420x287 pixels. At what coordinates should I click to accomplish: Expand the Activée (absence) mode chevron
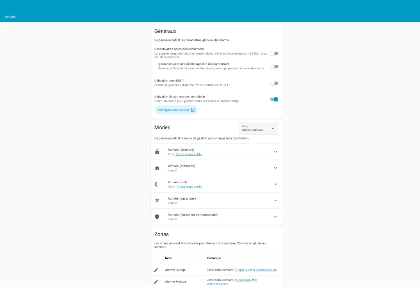(x=275, y=152)
